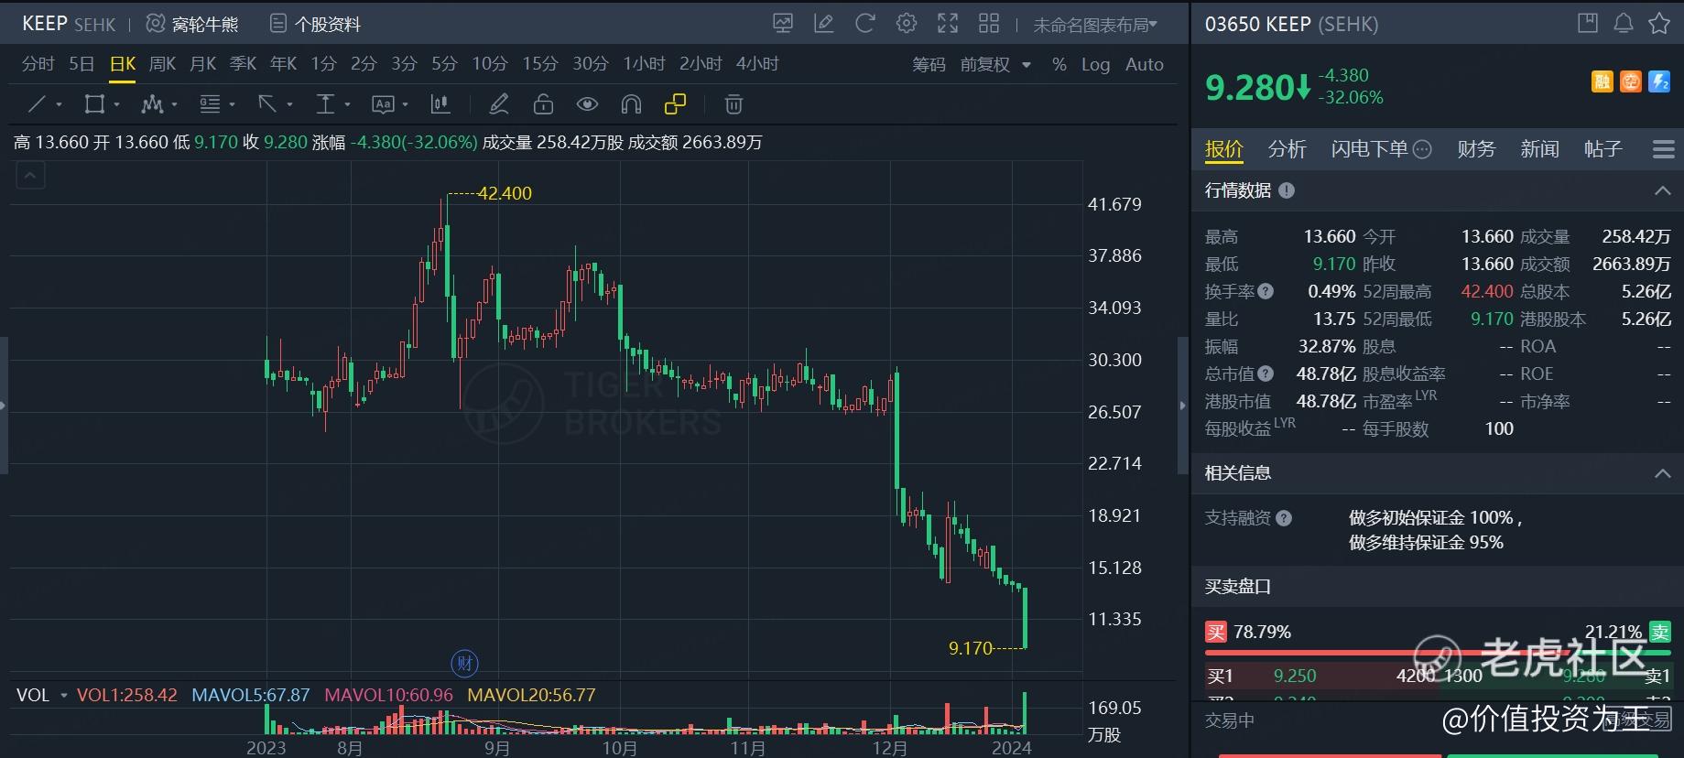Image resolution: width=1684 pixels, height=758 pixels.
Task: Toggle the yellow linked-drawing mode icon
Action: (x=675, y=104)
